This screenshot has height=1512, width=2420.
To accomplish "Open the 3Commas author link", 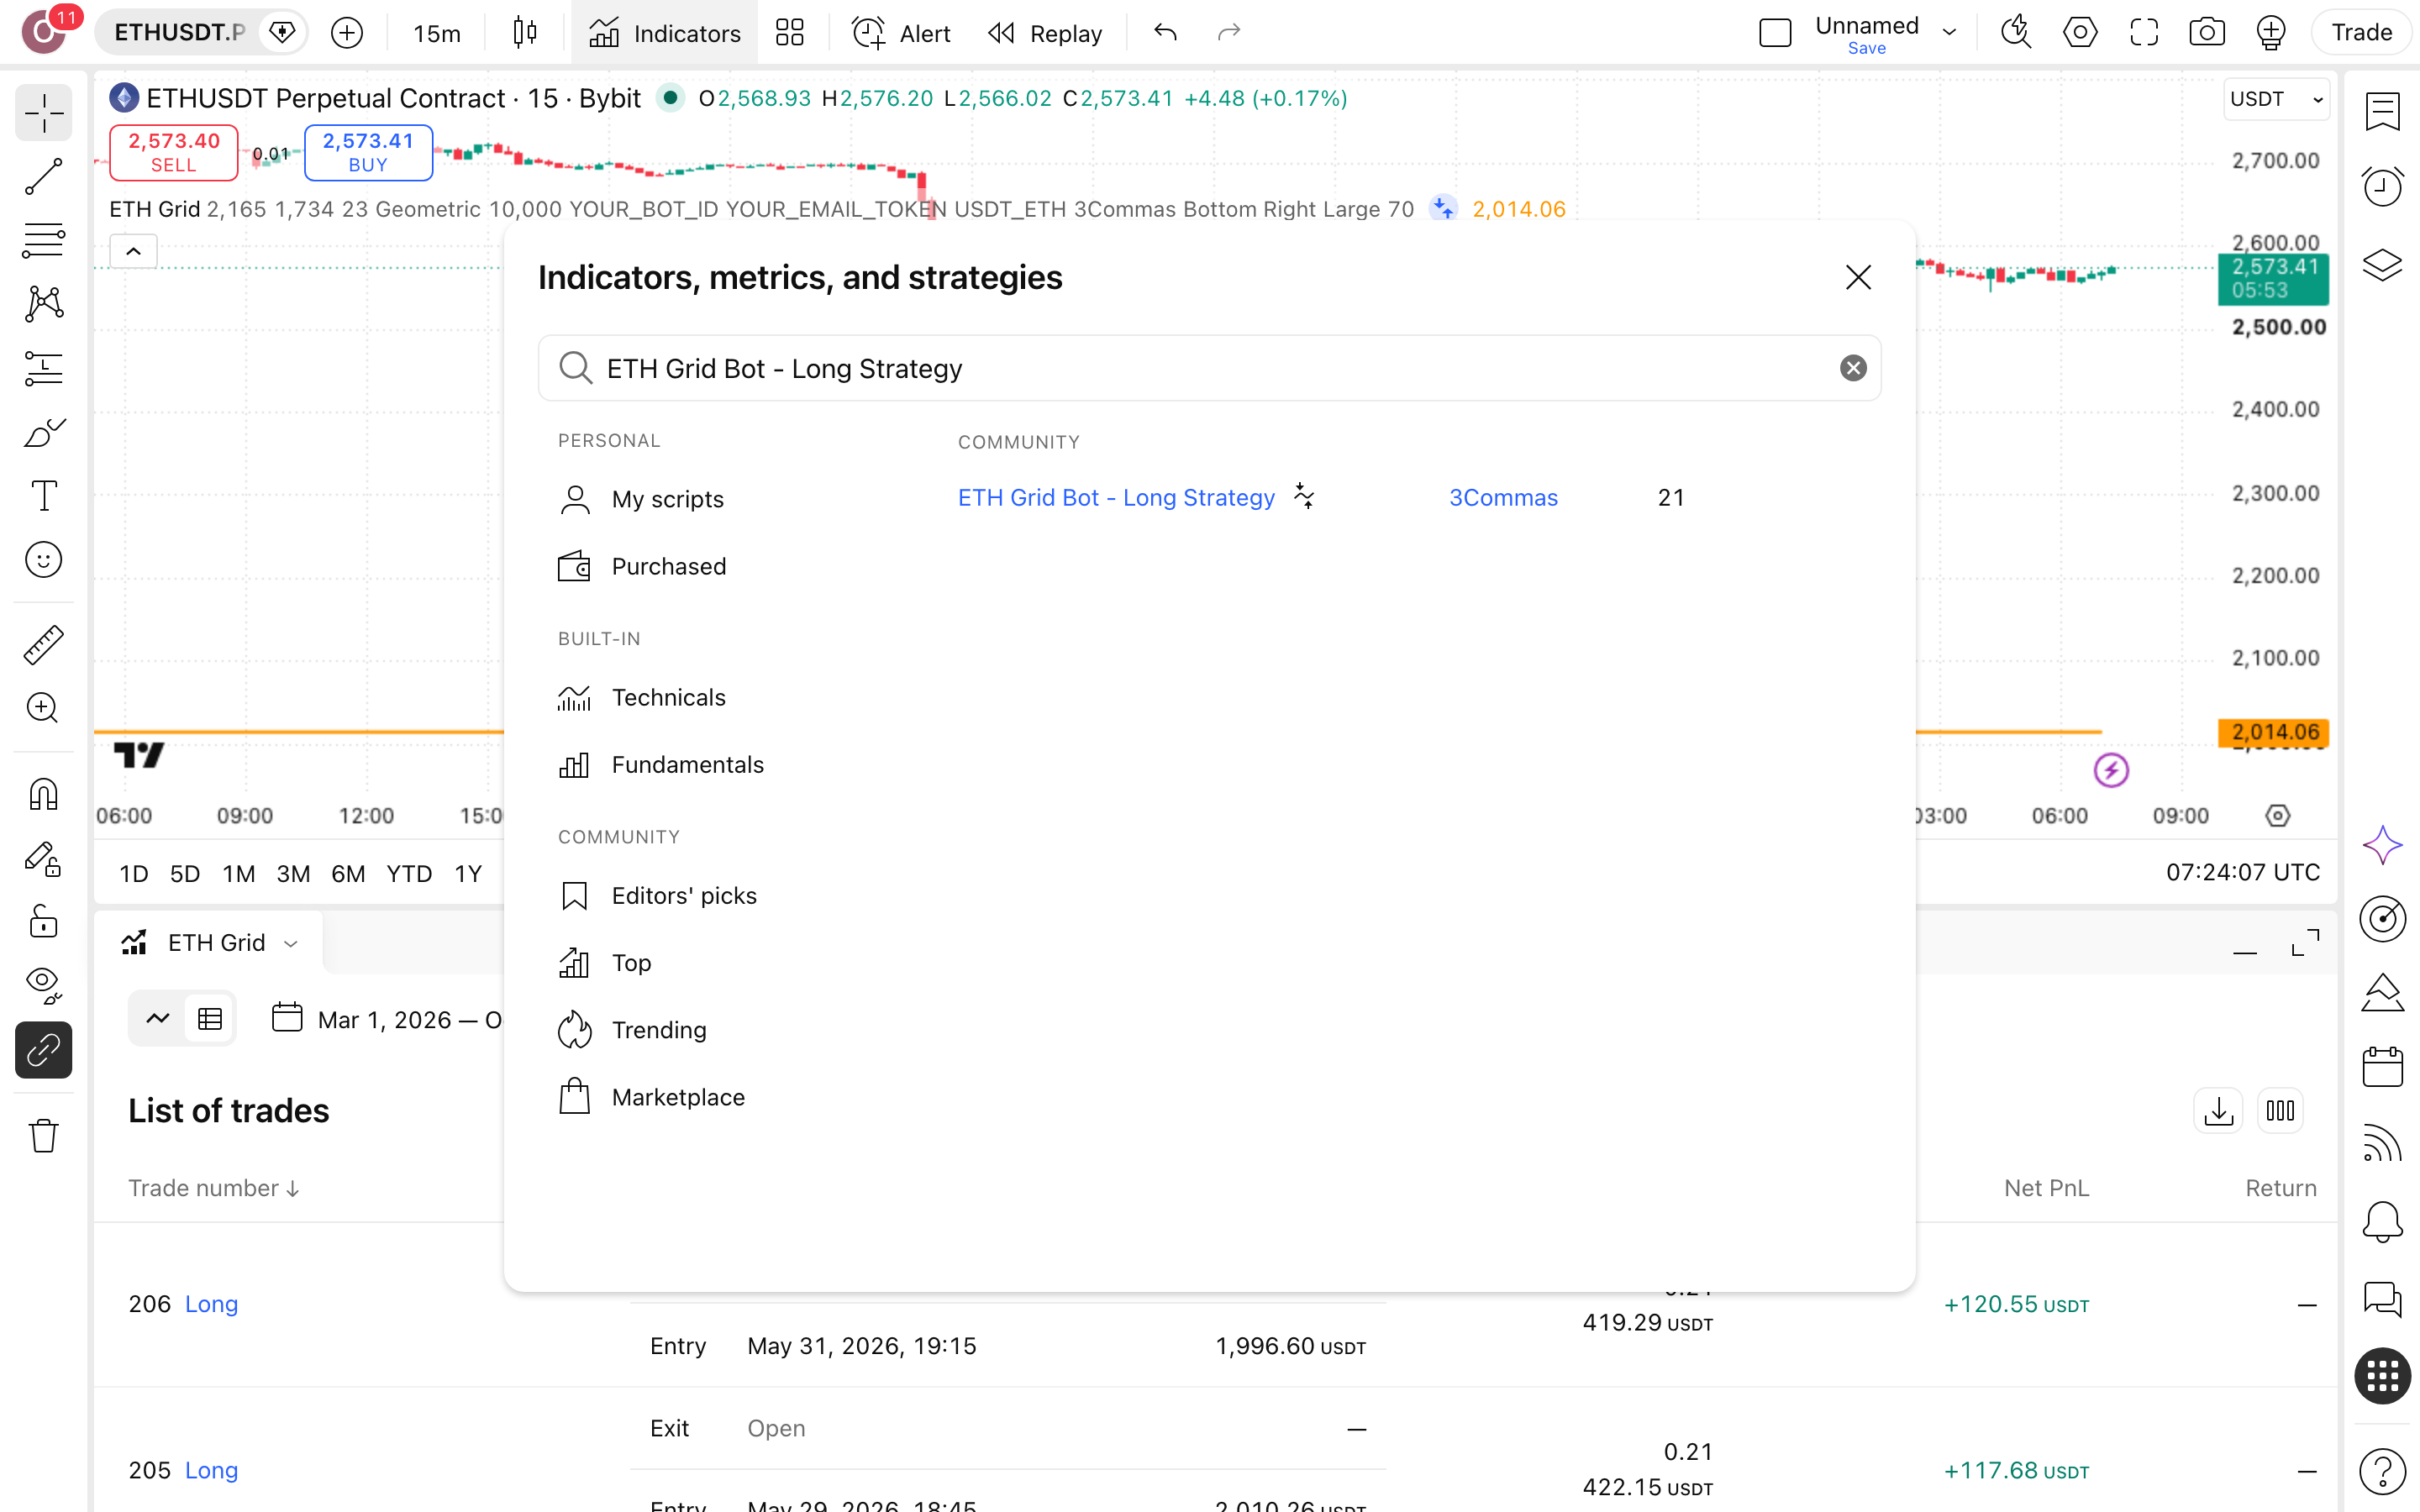I will click(1503, 497).
